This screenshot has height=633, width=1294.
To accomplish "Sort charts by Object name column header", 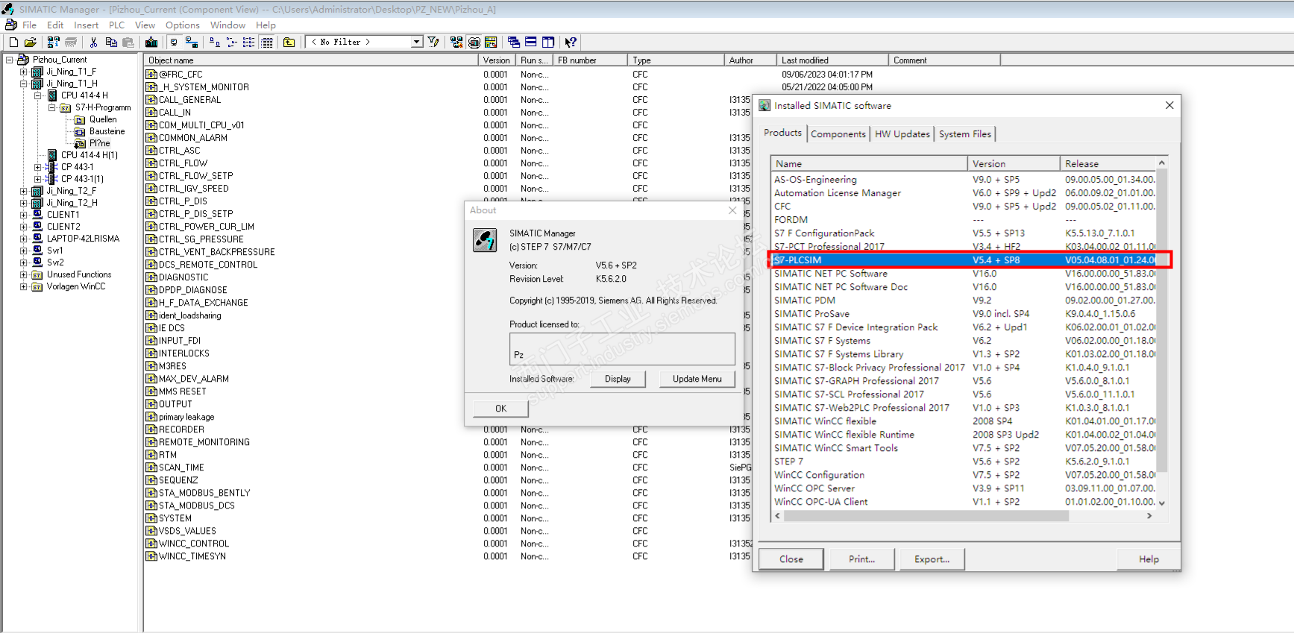I will tap(311, 60).
